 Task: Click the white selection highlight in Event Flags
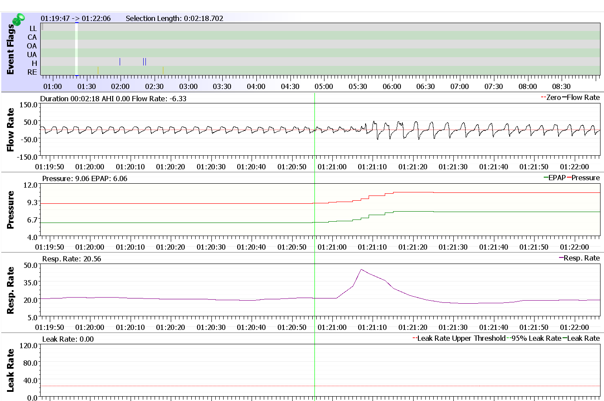click(76, 49)
